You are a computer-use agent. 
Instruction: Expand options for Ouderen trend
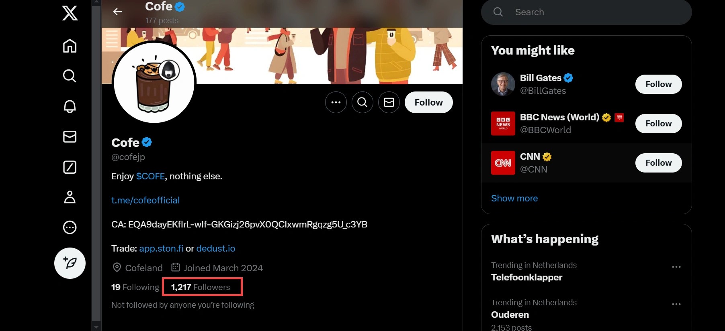tap(676, 304)
